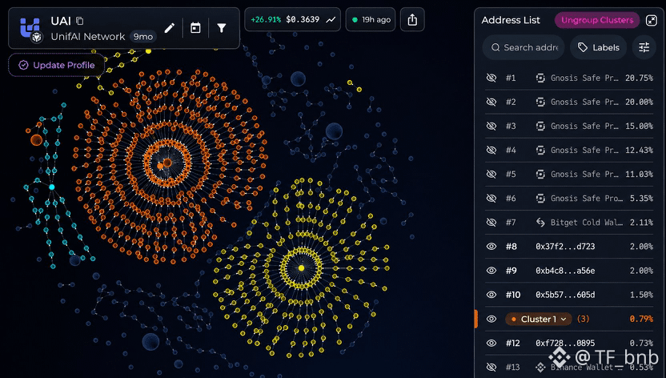The image size is (666, 378).
Task: Click Gnosis Safe icon in row #3
Action: [x=540, y=127]
